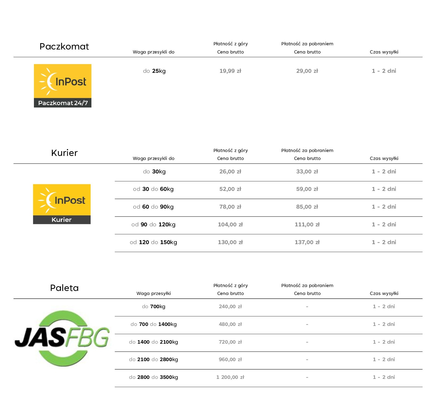
Task: Click the 29,00 zł cash-on-delivery price
Action: point(307,71)
